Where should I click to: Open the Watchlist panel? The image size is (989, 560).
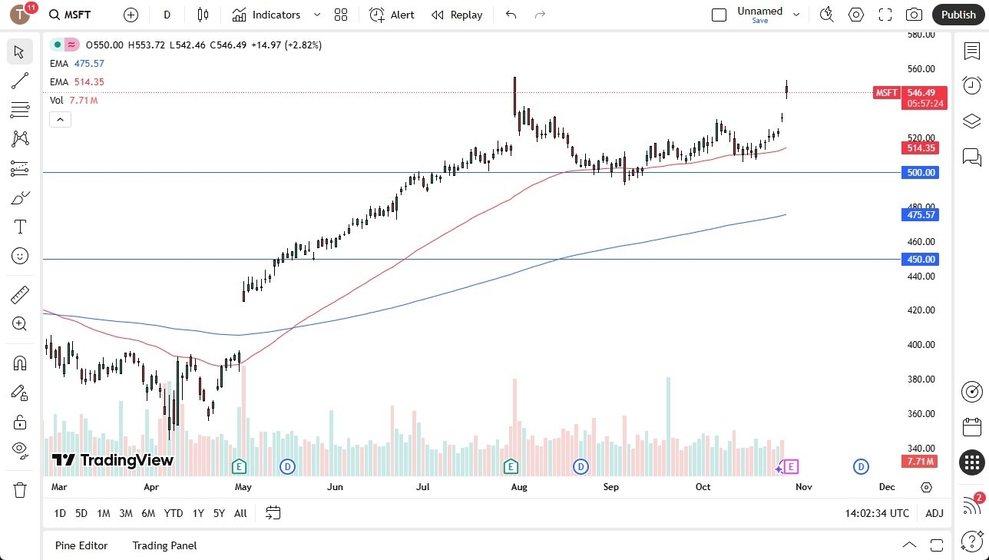pos(971,51)
